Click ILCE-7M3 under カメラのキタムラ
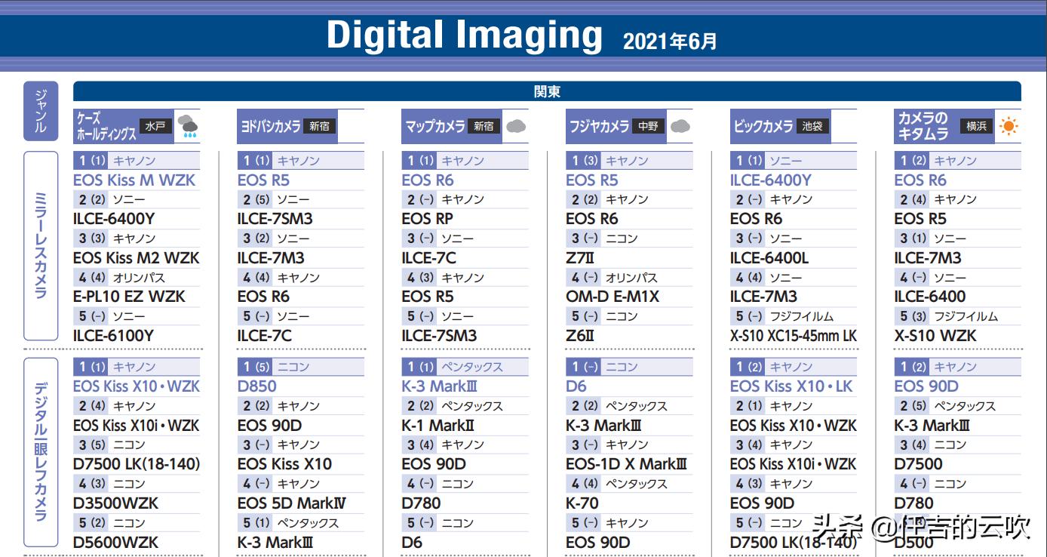This screenshot has height=557, width=1047. tap(928, 258)
